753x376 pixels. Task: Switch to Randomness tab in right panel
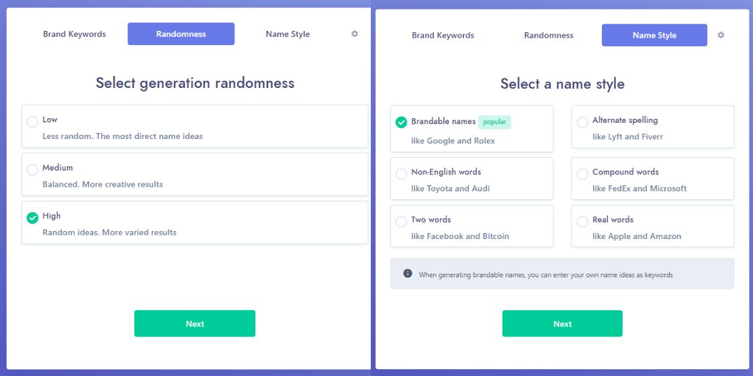pyautogui.click(x=548, y=36)
